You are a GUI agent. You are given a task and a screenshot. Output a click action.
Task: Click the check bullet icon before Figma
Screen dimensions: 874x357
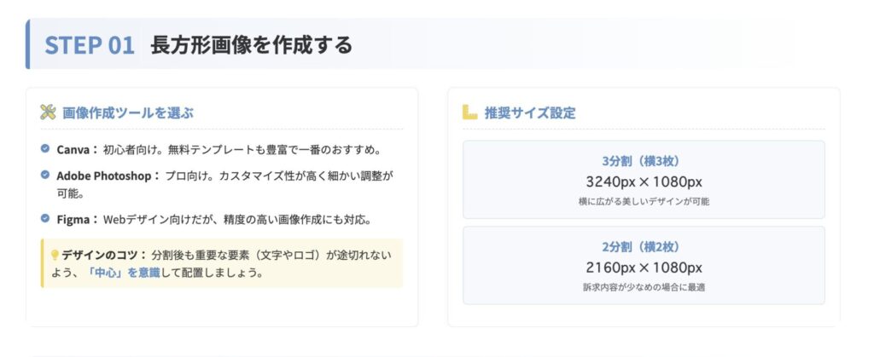(45, 219)
